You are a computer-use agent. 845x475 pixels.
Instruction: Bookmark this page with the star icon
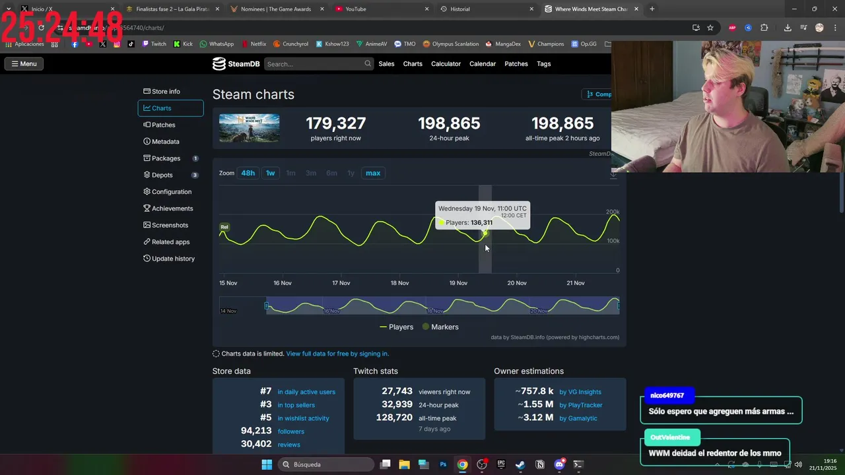[710, 28]
